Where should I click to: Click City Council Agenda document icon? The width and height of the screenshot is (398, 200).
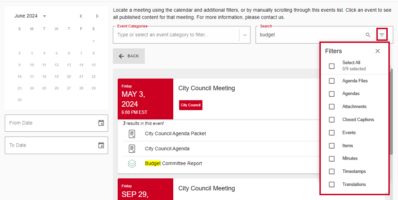132,149
